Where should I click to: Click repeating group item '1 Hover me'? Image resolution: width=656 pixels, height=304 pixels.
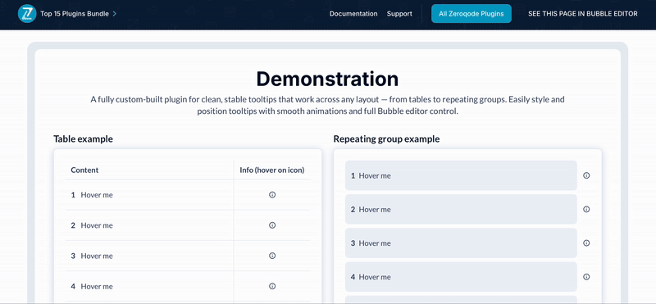(461, 175)
